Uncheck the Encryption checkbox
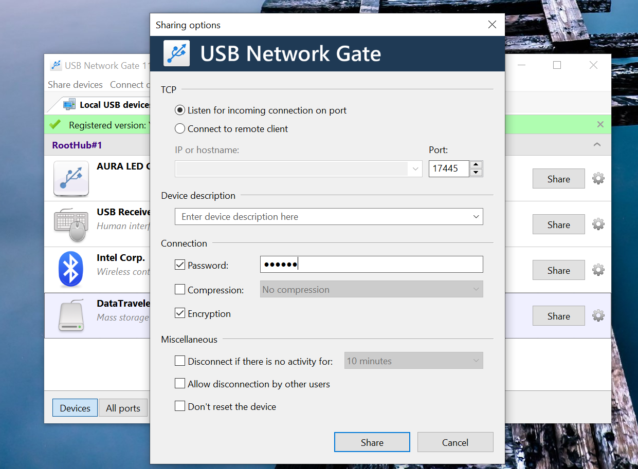Screen dimensions: 638x469 [180, 313]
